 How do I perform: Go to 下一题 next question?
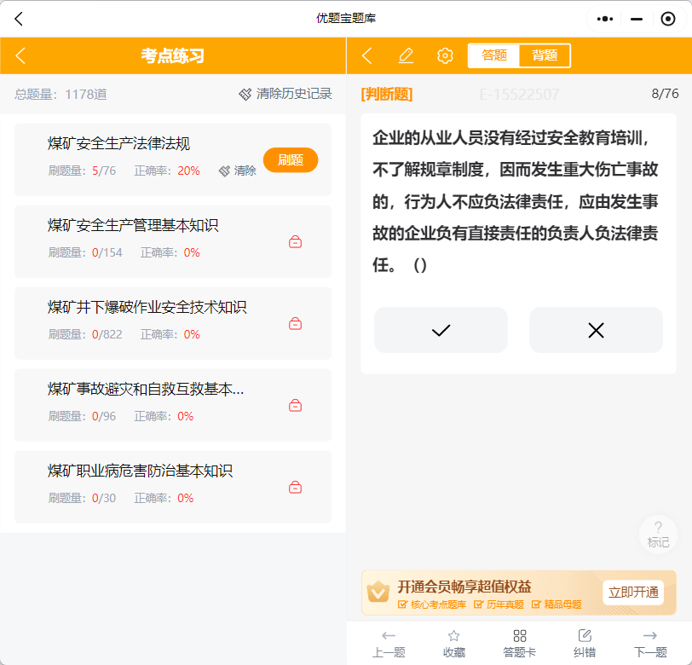click(x=650, y=644)
